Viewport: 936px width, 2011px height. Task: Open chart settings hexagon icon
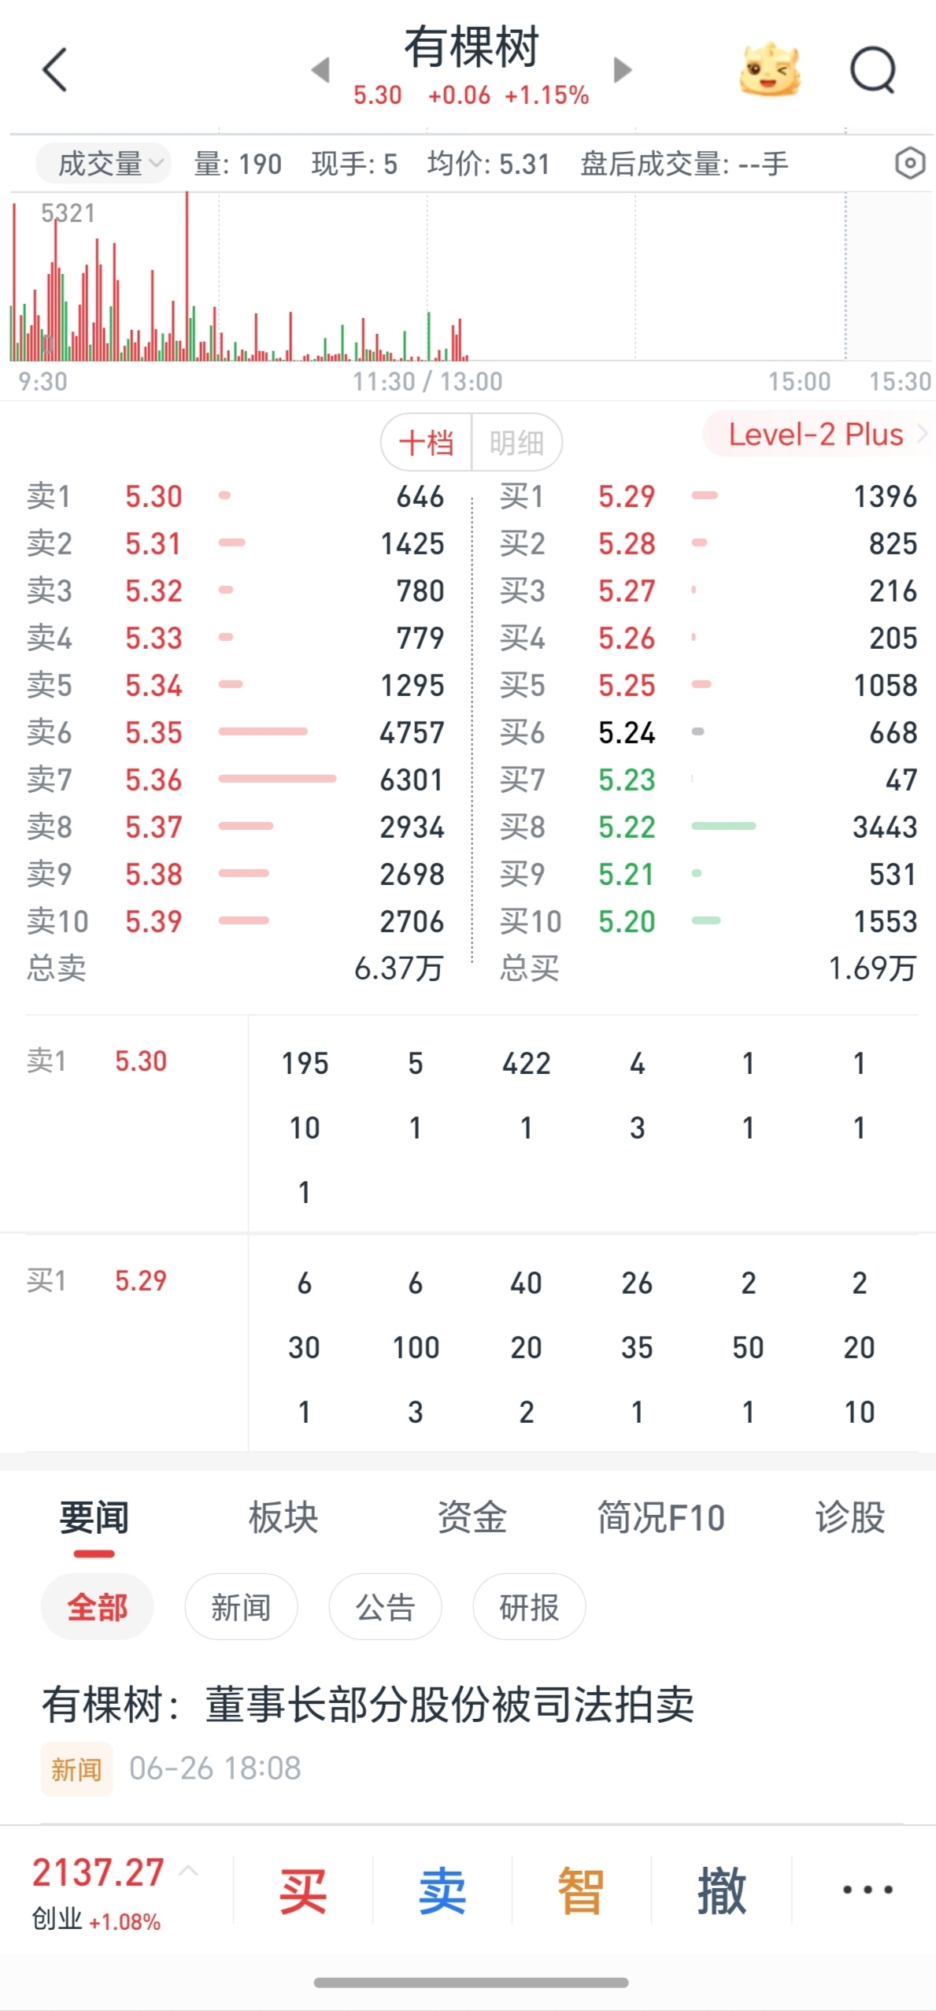point(910,164)
